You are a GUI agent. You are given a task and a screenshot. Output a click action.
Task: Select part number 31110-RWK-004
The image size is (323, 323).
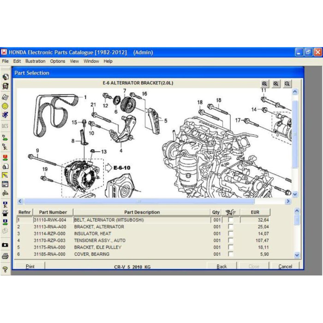tap(50, 220)
